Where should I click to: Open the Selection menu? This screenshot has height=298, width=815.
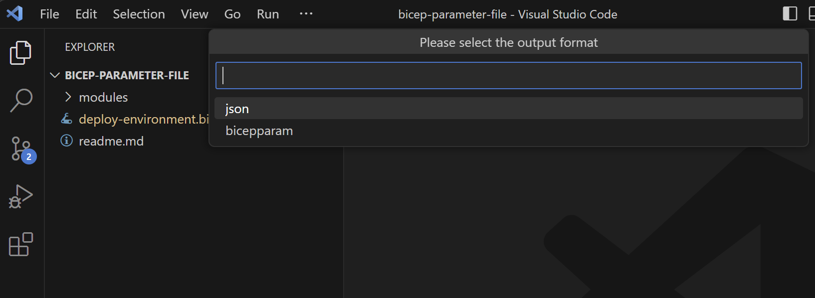pyautogui.click(x=139, y=14)
